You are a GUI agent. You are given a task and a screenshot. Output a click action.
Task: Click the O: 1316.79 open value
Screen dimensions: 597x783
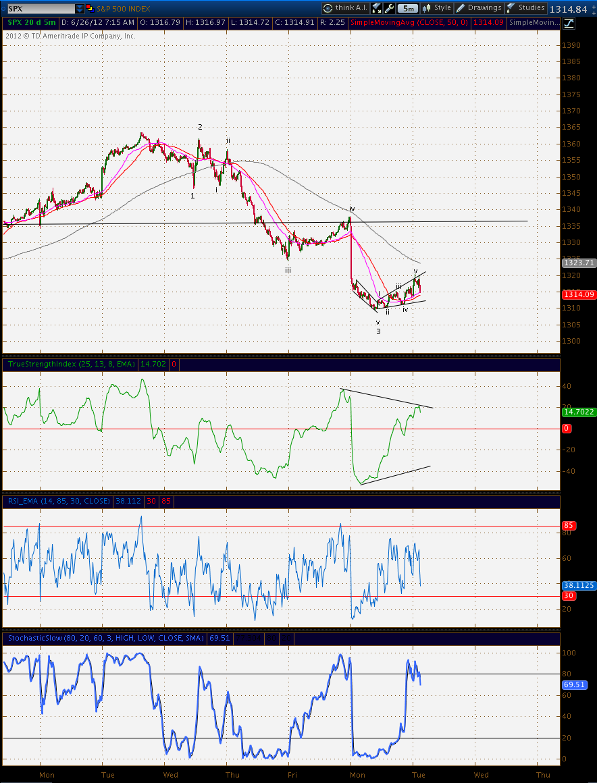point(160,22)
